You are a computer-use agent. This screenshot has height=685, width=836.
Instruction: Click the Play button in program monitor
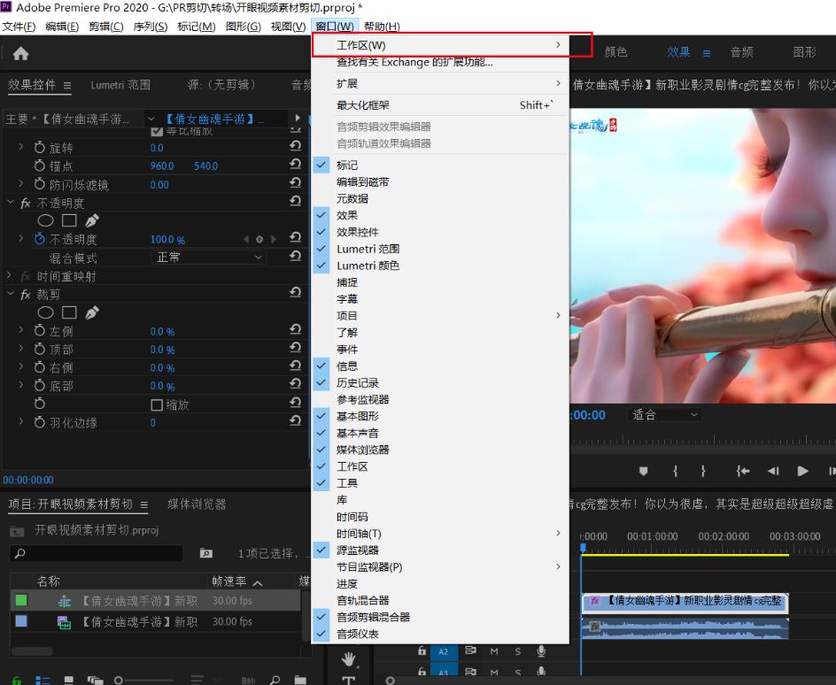tap(802, 471)
